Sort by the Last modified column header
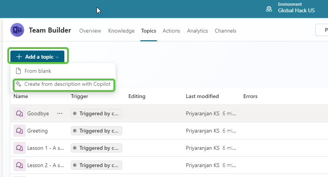 click(202, 96)
